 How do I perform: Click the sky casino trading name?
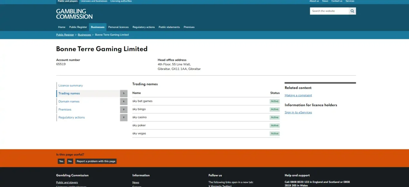click(139, 117)
